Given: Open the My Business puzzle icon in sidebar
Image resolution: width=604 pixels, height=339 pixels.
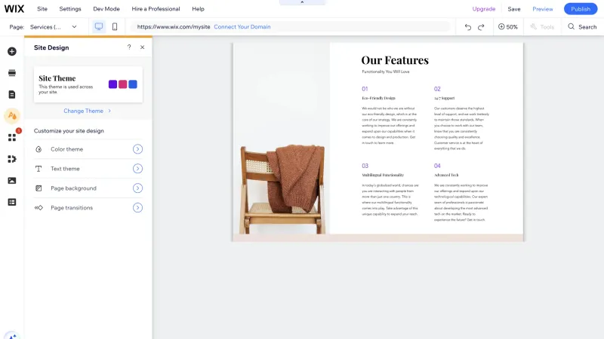Looking at the screenshot, I should [12, 159].
